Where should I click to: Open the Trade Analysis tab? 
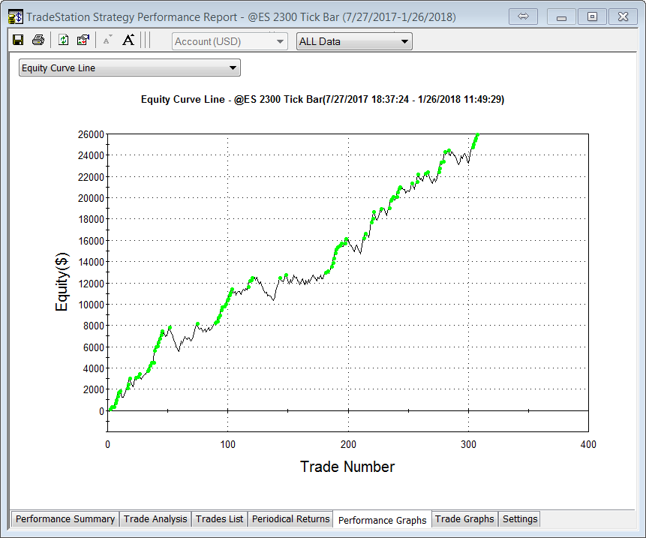pyautogui.click(x=155, y=519)
